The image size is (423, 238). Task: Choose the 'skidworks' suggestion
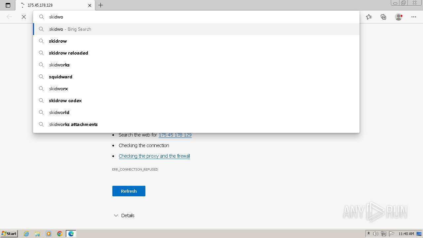(x=196, y=65)
